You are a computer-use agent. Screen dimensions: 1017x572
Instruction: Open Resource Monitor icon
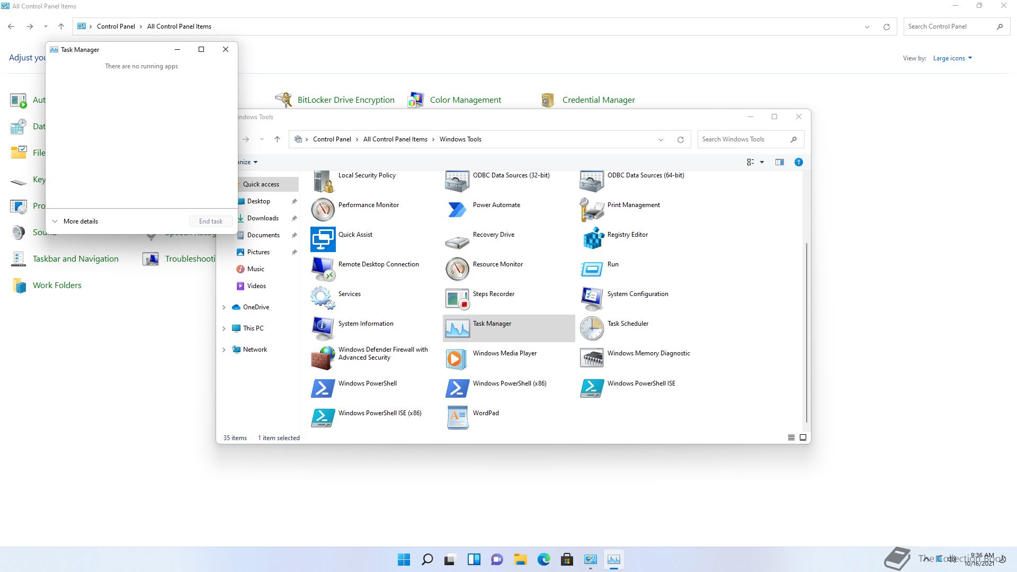point(457,269)
